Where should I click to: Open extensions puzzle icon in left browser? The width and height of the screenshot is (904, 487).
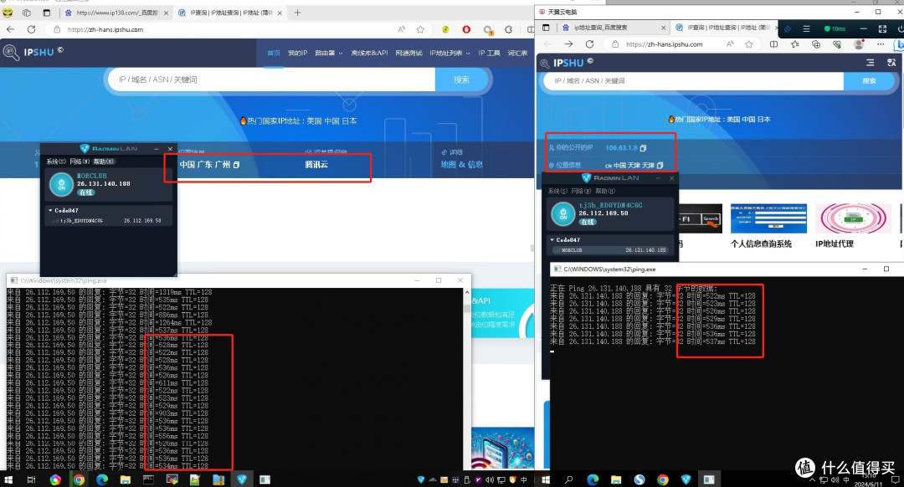click(x=509, y=29)
